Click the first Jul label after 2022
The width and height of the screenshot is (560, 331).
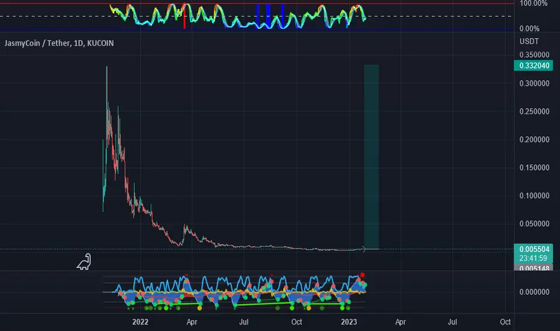(243, 322)
